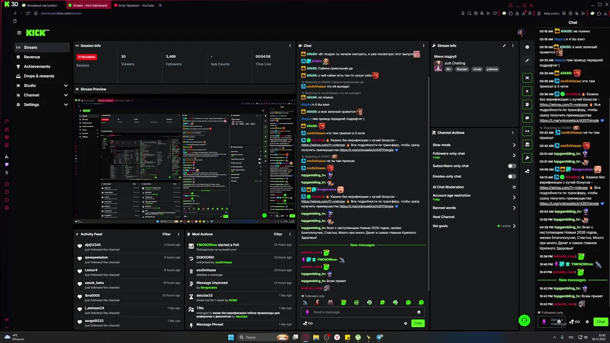610x343 pixels.
Task: Open emoji picker in dashboard chat message box
Action: pyautogui.click(x=419, y=312)
